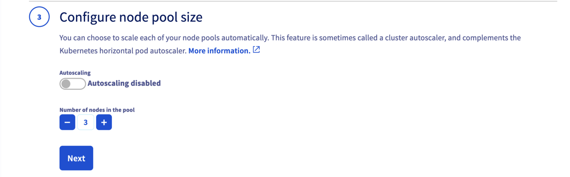Decrease number of nodes in the pool
Image resolution: width=570 pixels, height=177 pixels.
click(x=67, y=122)
